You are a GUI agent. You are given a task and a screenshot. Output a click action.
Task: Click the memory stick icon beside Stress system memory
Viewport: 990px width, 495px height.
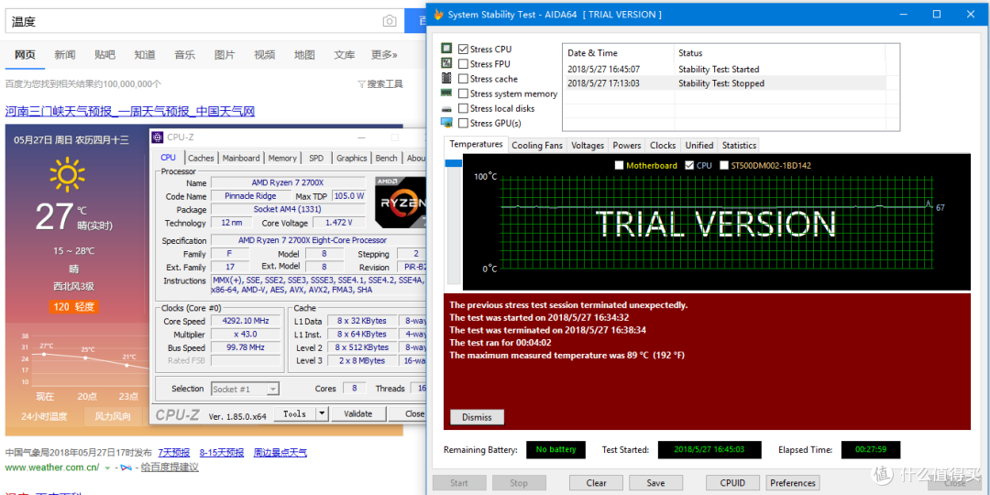446,93
